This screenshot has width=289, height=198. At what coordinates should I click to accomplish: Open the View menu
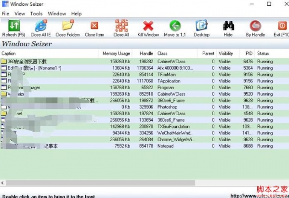[x=20, y=13]
